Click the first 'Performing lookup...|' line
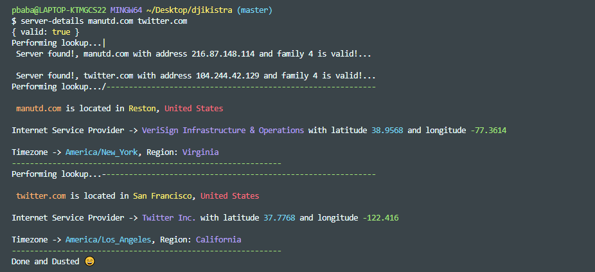595x272 pixels. (x=58, y=43)
